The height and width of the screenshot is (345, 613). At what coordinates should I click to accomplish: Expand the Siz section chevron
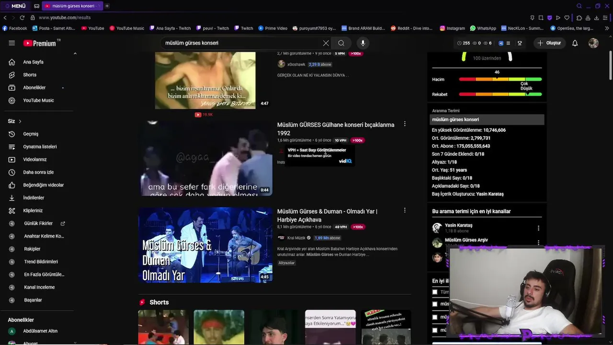20,121
